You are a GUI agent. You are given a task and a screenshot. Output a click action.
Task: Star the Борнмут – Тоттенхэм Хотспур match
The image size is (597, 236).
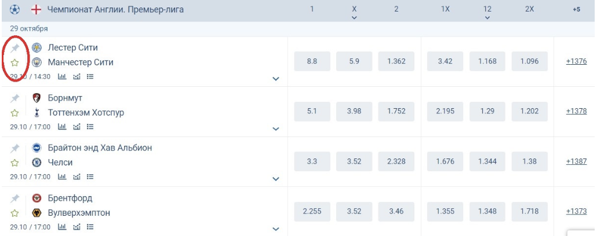coord(15,113)
